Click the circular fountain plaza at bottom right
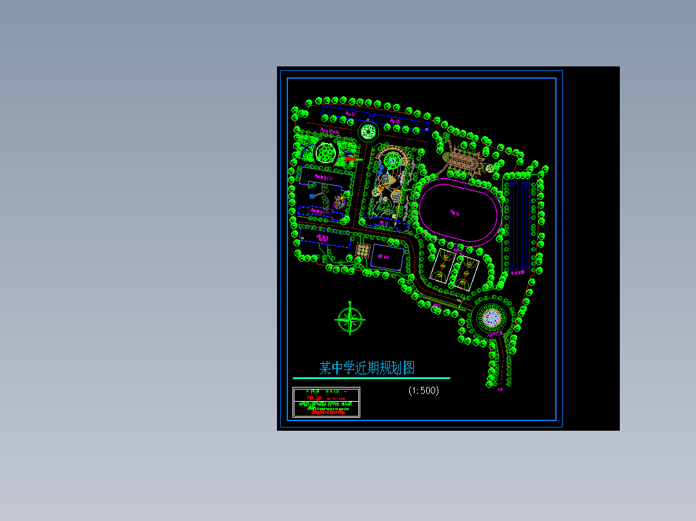 pyautogui.click(x=491, y=318)
